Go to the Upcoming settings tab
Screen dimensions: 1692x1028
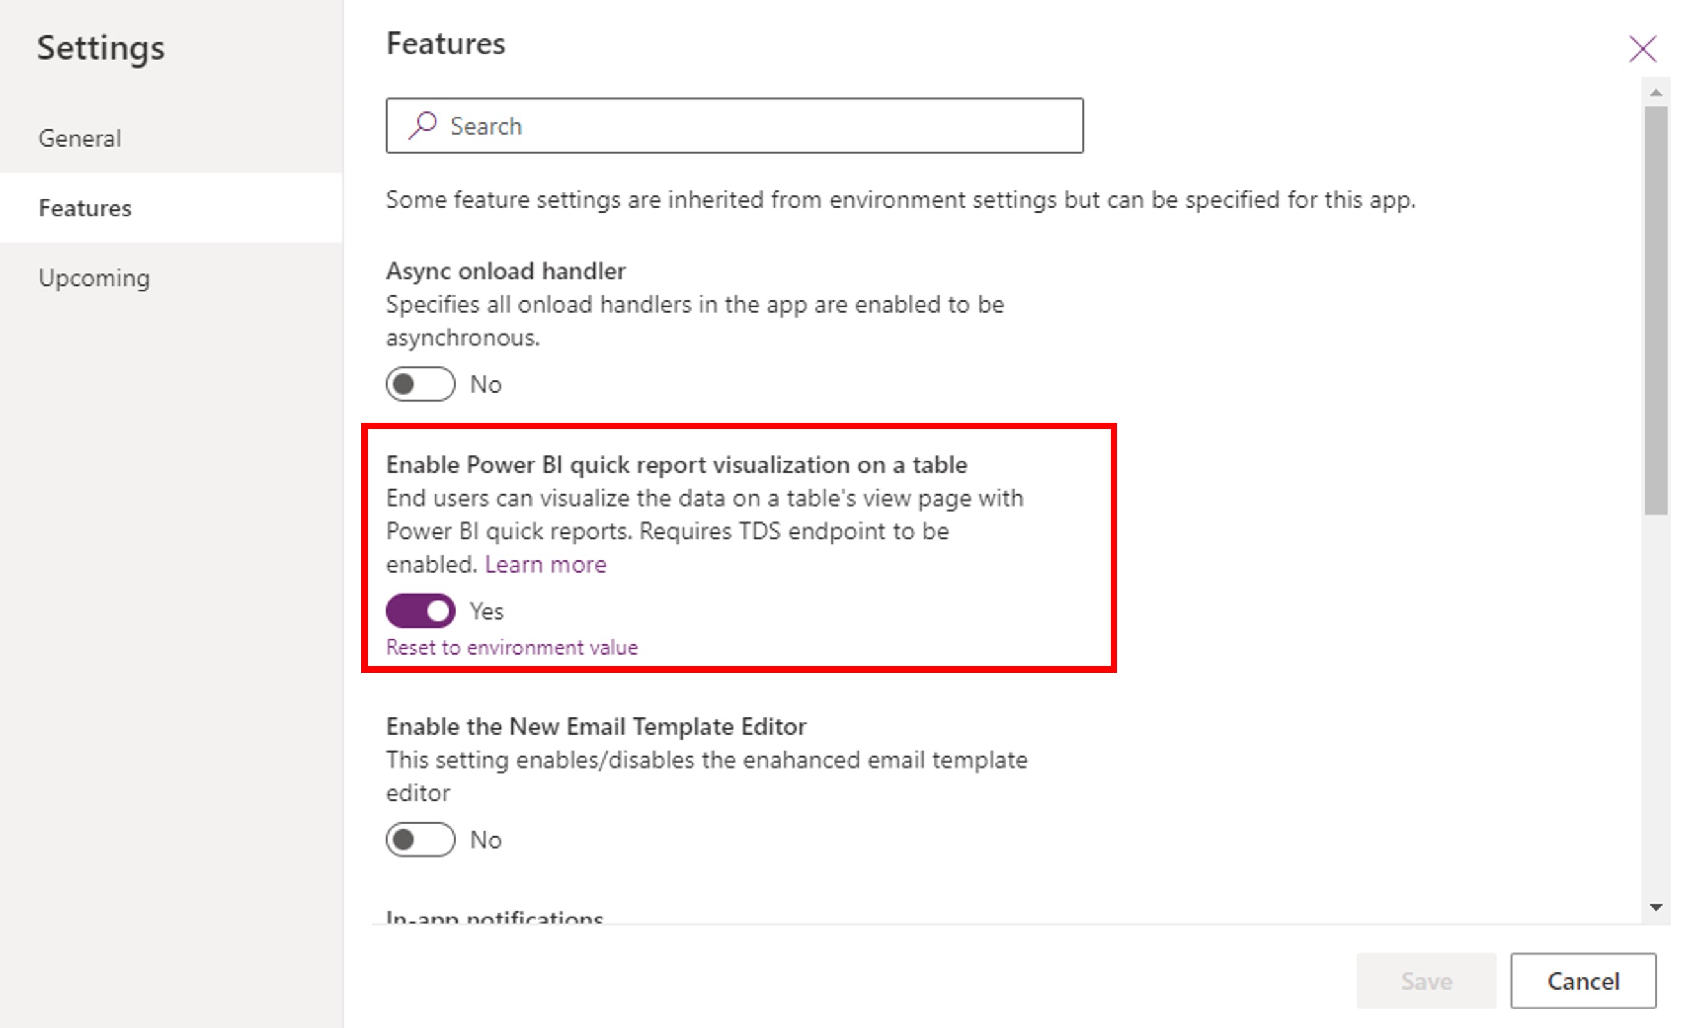click(94, 278)
